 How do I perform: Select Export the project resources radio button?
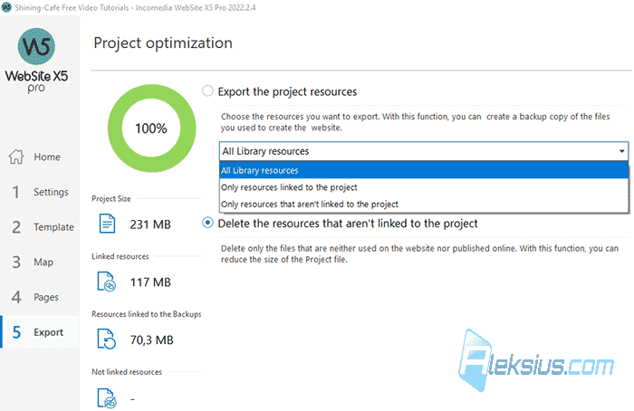click(x=207, y=91)
